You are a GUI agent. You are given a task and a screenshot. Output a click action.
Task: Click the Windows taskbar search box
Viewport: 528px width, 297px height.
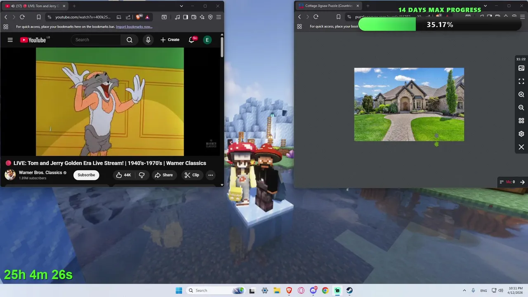coord(216,290)
